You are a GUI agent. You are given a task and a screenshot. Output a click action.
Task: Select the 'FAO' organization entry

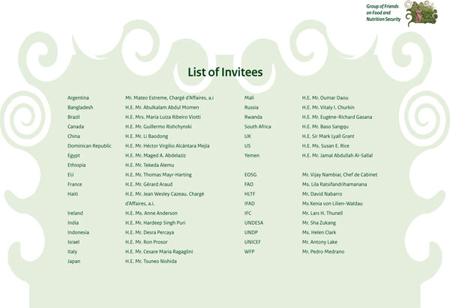249,184
